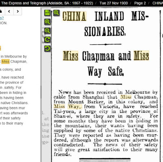Click the line beginning 'contradicted. The news'

106,145
